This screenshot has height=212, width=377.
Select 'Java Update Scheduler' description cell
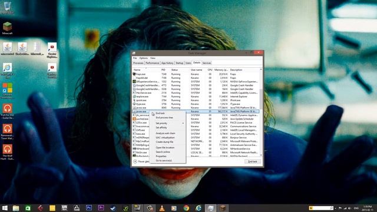pos(242,119)
